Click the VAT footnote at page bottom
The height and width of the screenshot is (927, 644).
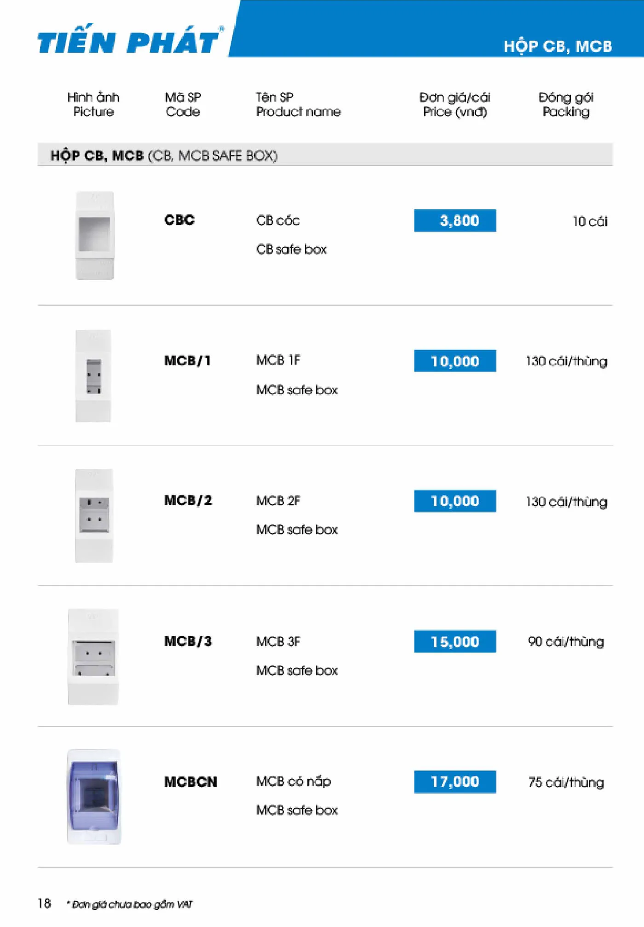click(x=129, y=904)
